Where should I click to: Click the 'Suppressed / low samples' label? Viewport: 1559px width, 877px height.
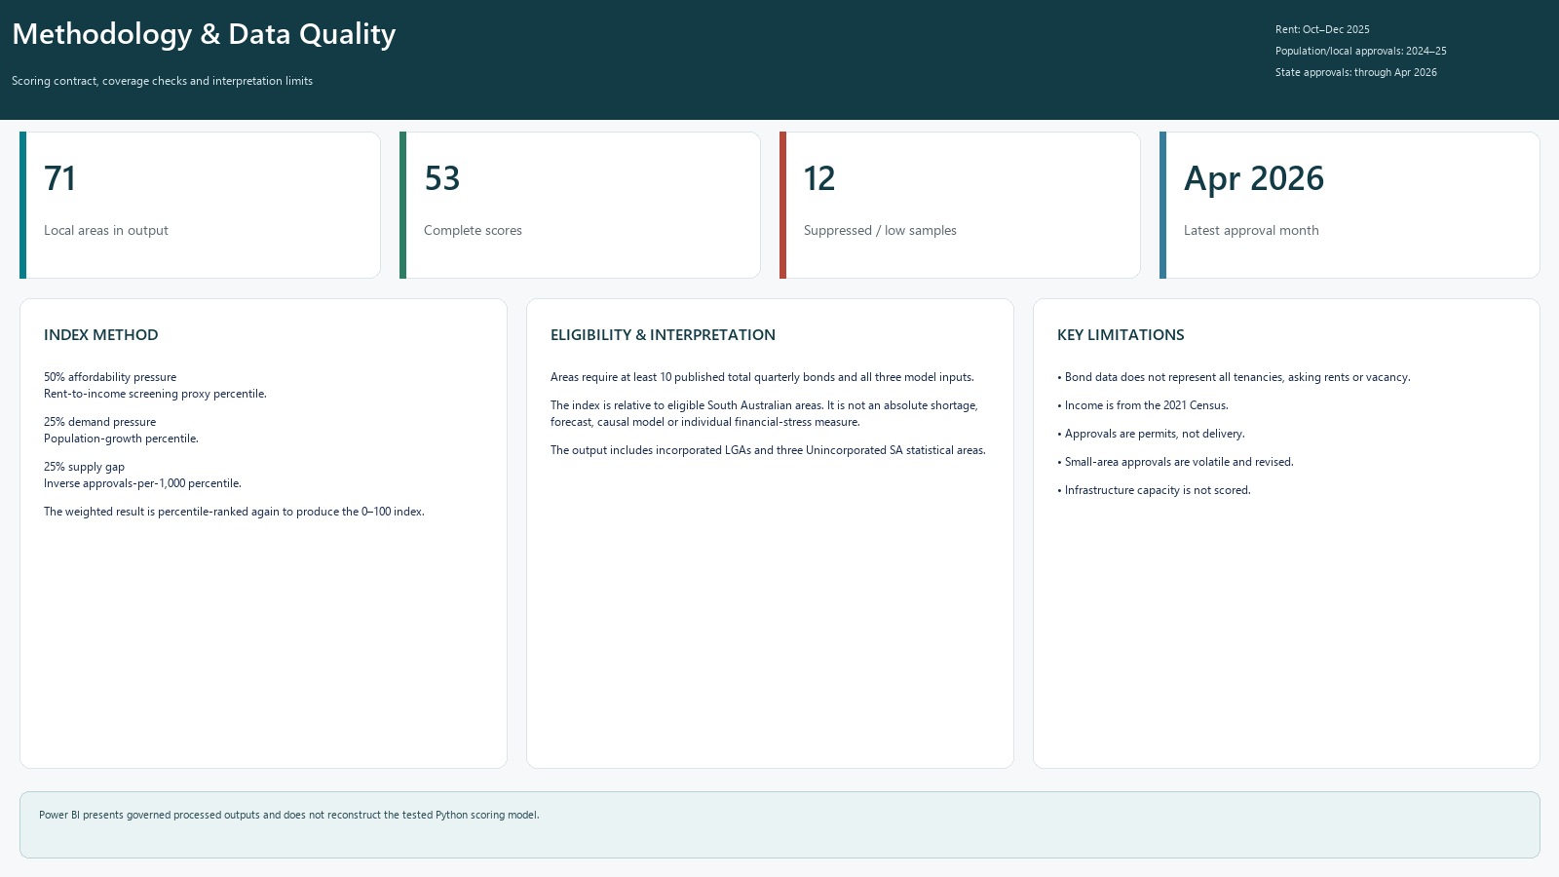(880, 231)
